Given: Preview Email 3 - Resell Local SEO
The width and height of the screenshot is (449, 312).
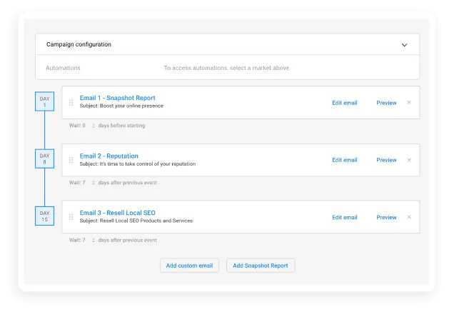Looking at the screenshot, I should [x=386, y=217].
